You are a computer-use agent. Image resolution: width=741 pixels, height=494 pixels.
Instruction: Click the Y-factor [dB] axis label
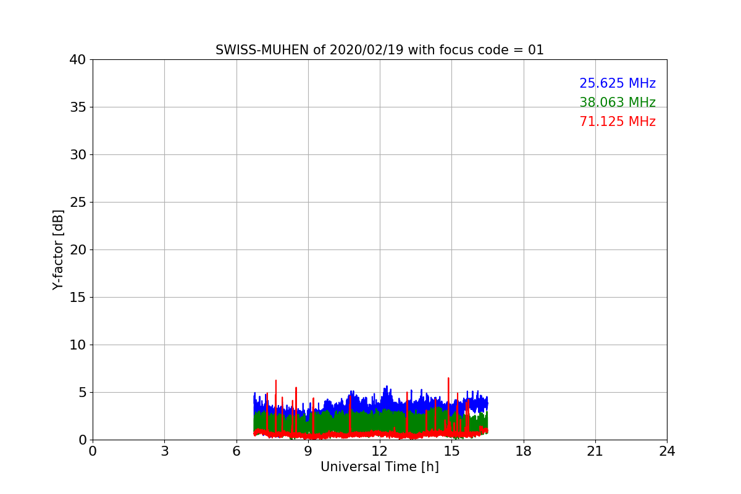coord(58,249)
